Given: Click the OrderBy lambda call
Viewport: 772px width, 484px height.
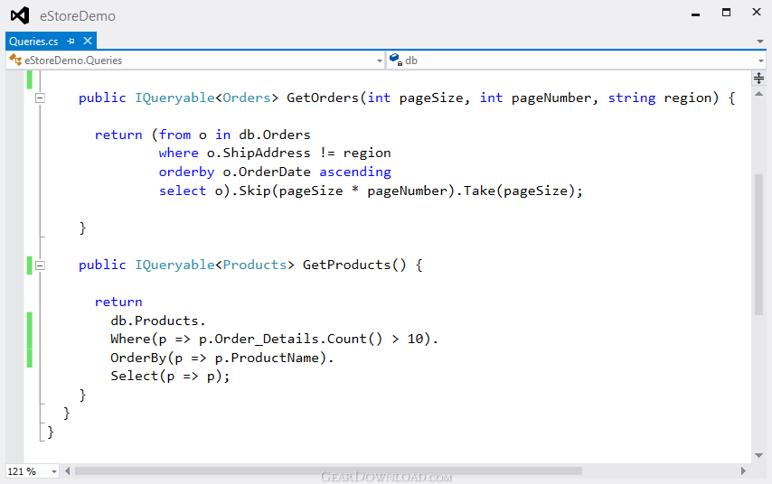Looking at the screenshot, I should [222, 358].
